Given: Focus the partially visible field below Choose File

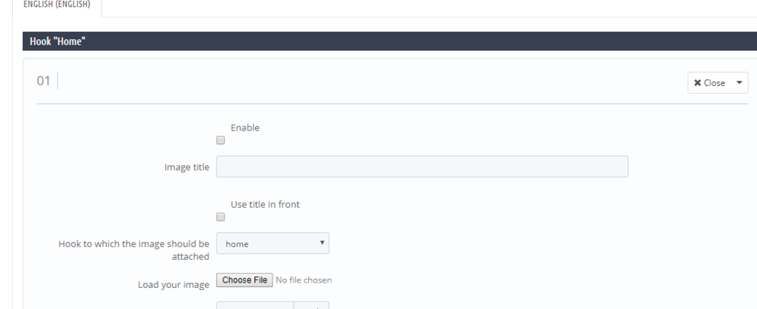Looking at the screenshot, I should click(255, 305).
